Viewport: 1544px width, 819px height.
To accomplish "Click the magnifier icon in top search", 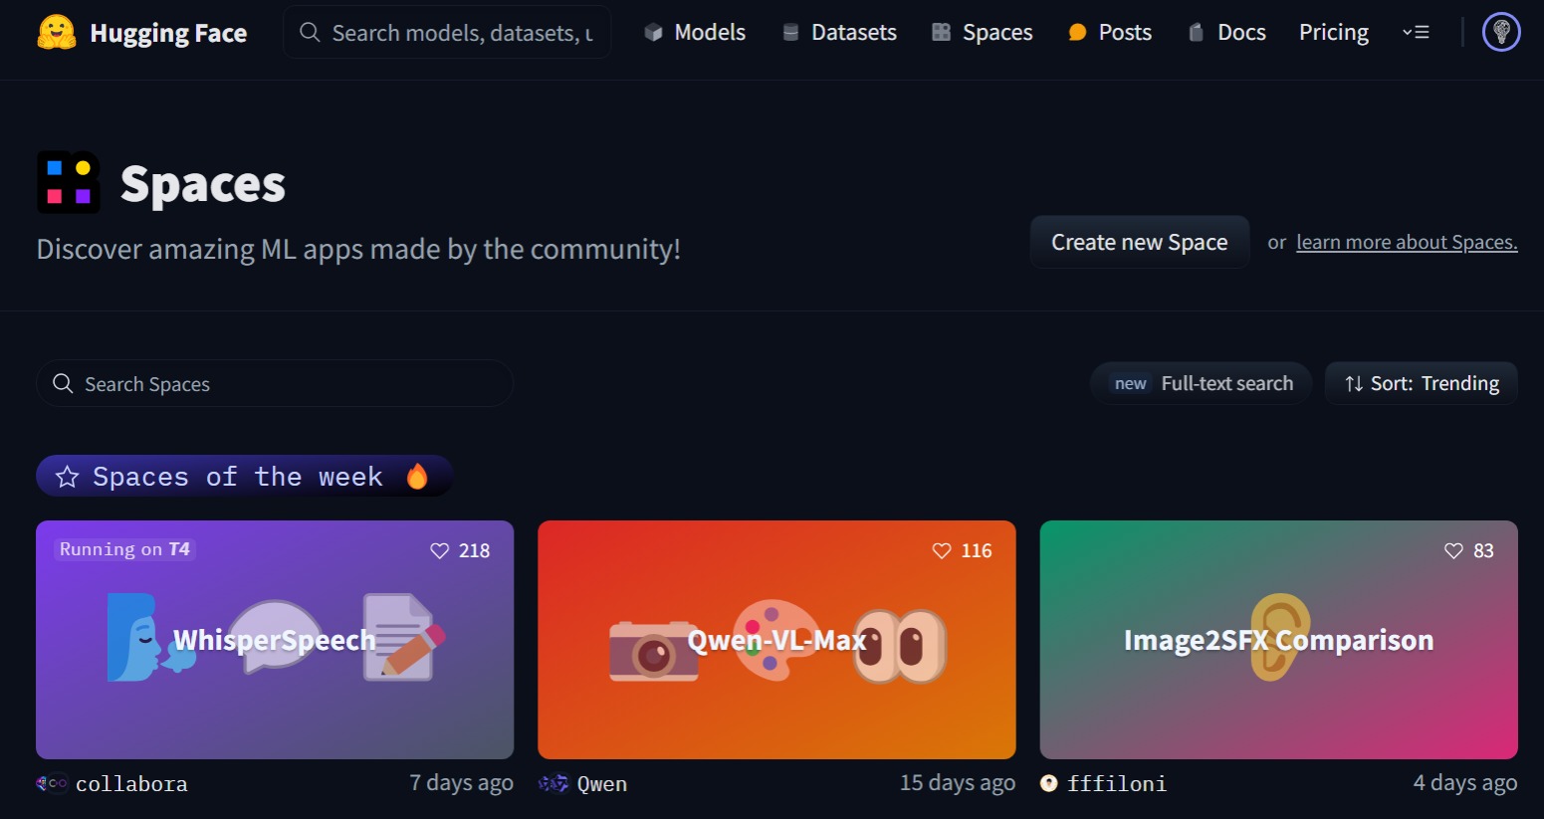I will point(310,33).
